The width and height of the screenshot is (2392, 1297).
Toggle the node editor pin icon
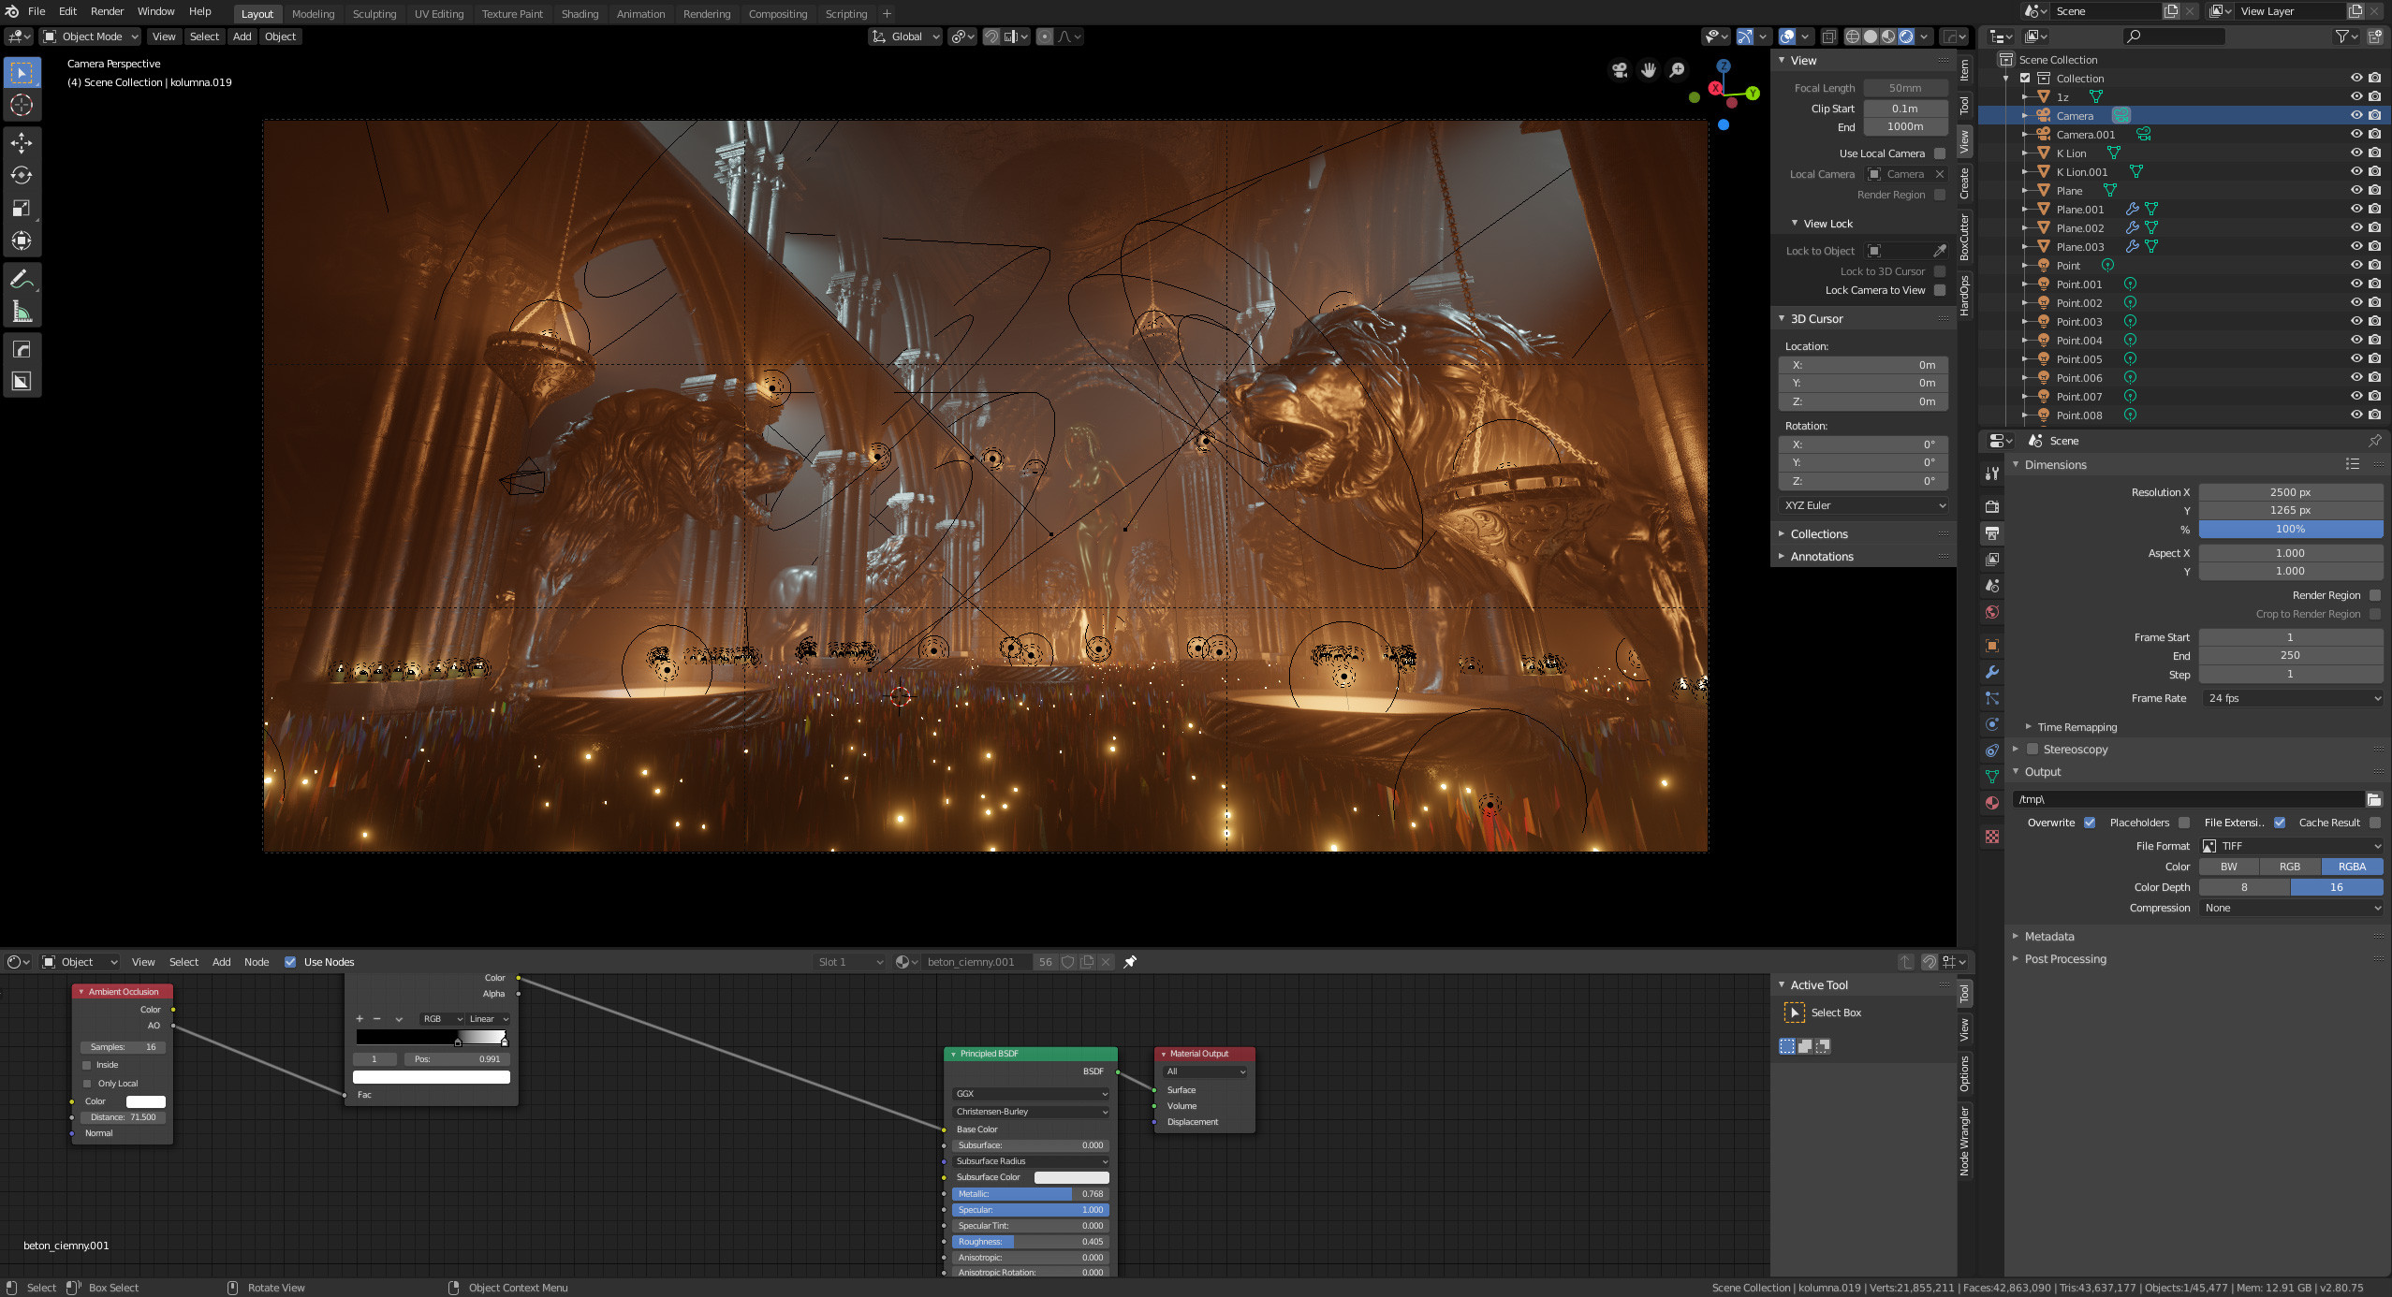[x=1130, y=962]
